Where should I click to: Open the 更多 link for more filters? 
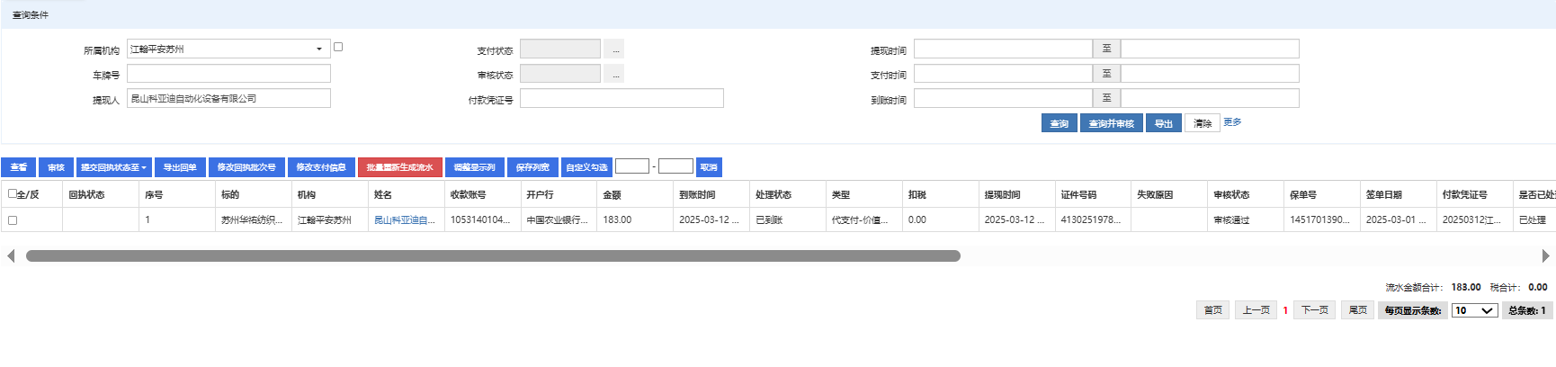tap(1232, 122)
